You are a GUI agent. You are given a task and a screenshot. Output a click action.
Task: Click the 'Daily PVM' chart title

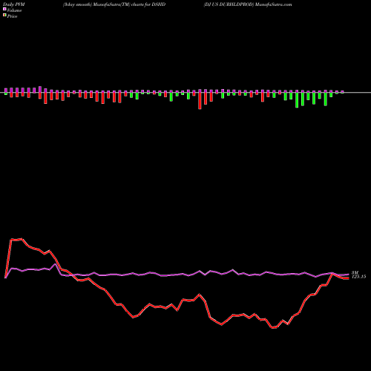tap(14, 4)
